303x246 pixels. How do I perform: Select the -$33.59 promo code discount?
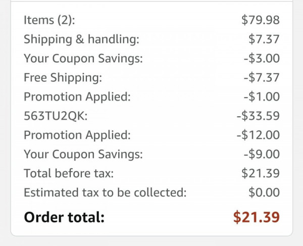[x=258, y=116]
